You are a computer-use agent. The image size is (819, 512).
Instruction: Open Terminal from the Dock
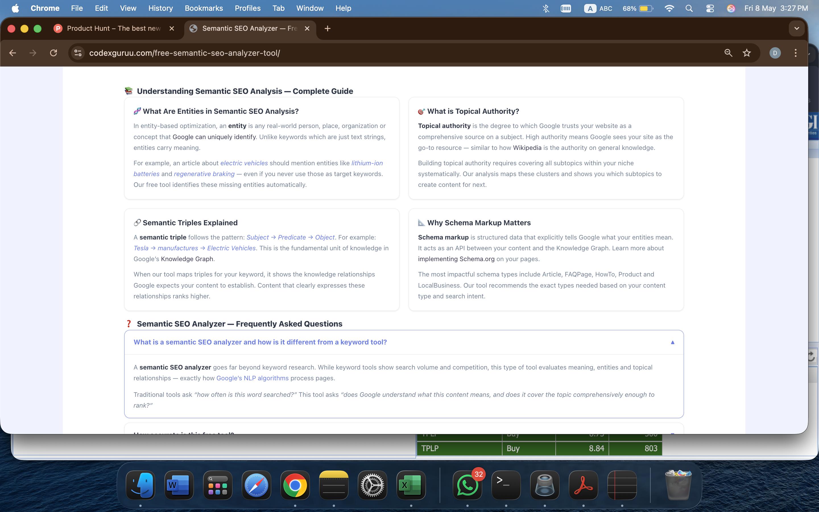(506, 485)
